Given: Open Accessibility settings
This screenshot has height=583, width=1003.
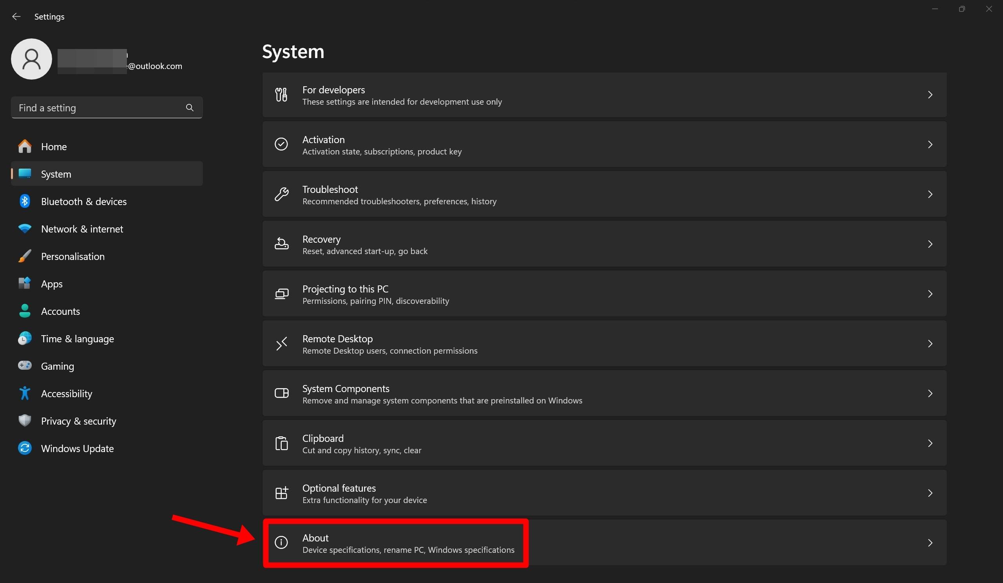Looking at the screenshot, I should 67,393.
